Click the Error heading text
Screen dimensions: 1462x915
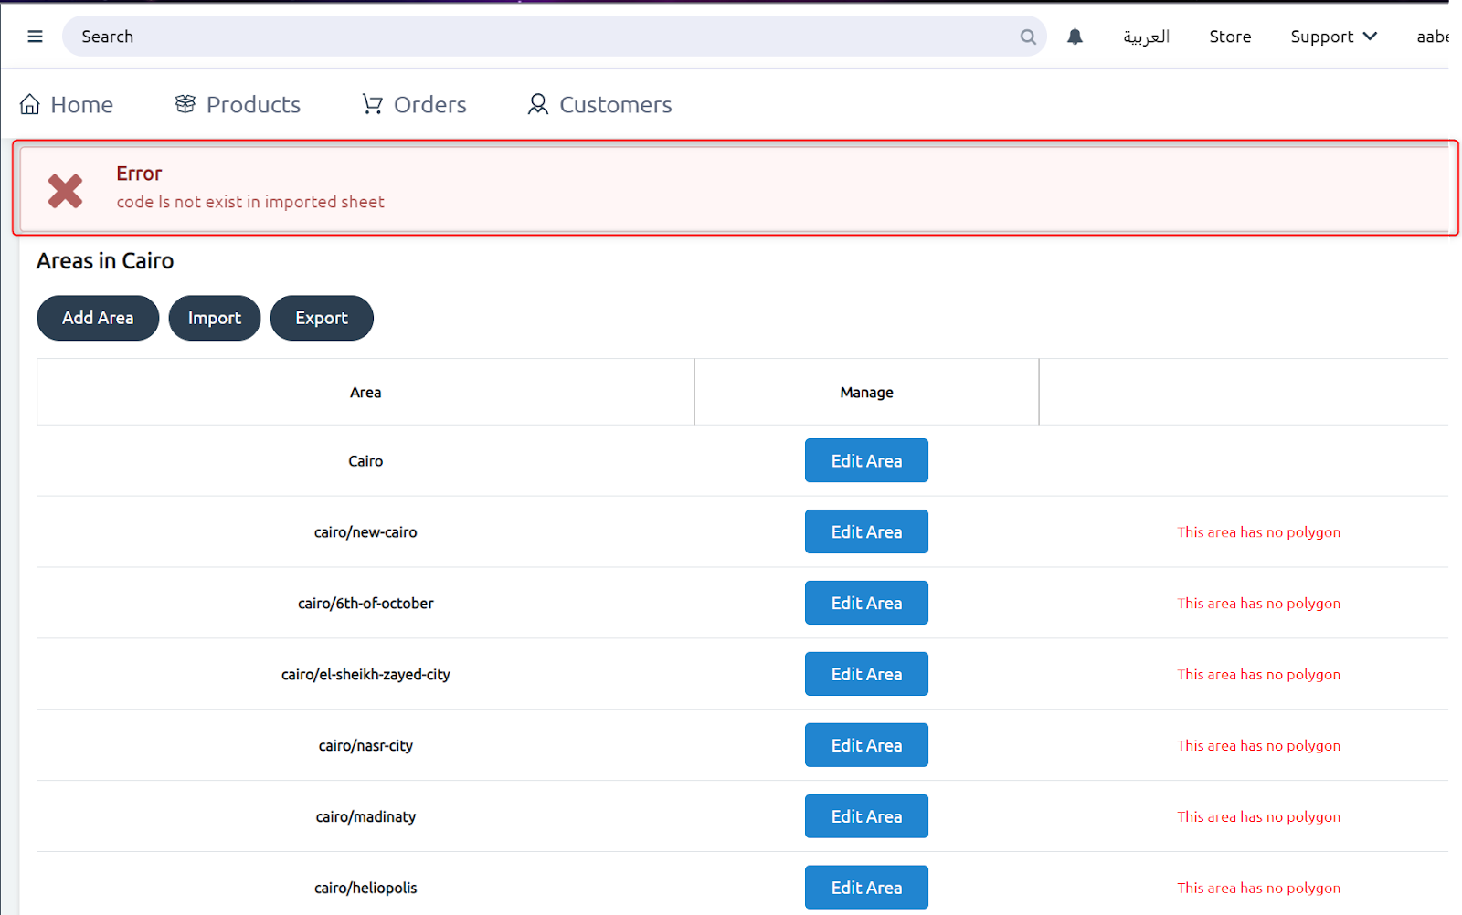click(x=139, y=174)
